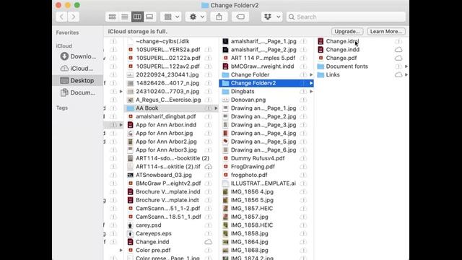Image resolution: width=462 pixels, height=260 pixels.
Task: Select the Dummy Rufusv4.pdf file
Action: click(258, 158)
